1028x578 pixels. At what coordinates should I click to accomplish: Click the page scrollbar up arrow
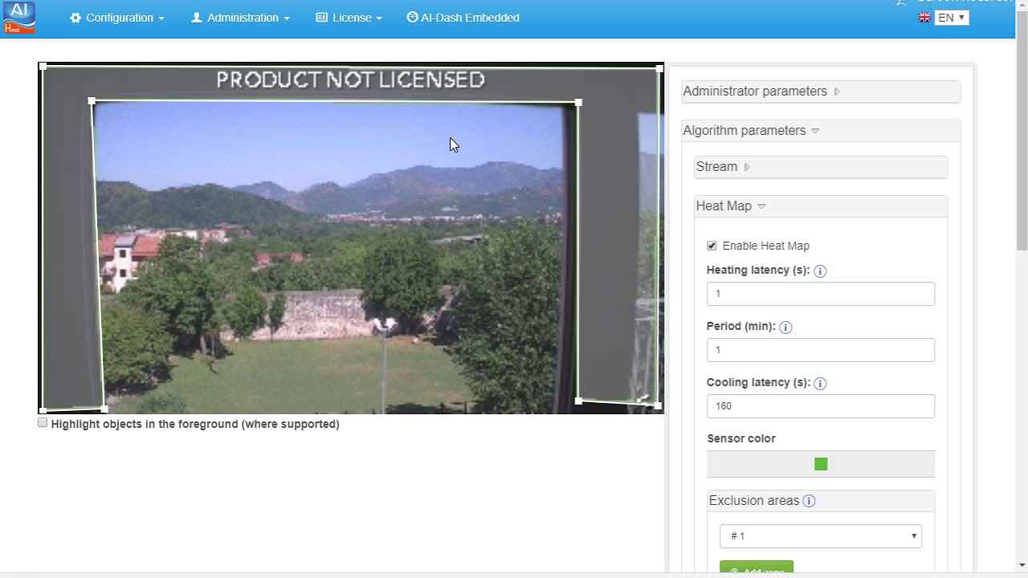(1022, 6)
